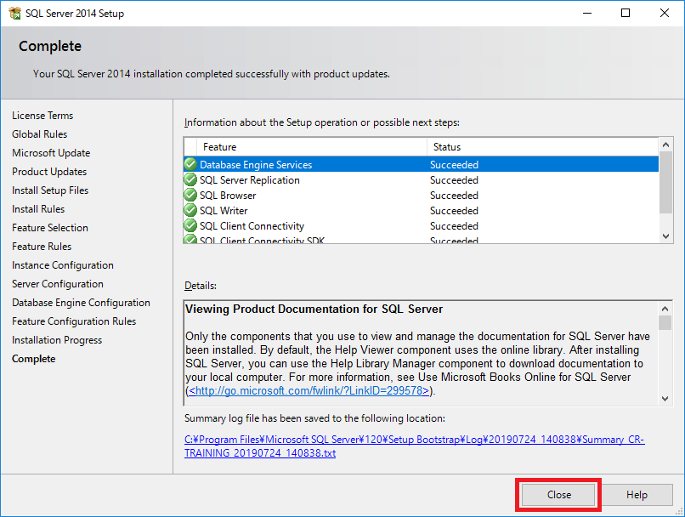This screenshot has height=517, width=685.
Task: Select the SQL Writer feature row
Action: click(x=422, y=210)
